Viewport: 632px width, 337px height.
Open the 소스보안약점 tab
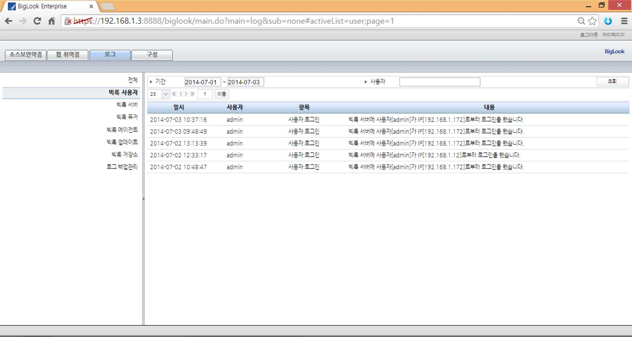click(26, 55)
